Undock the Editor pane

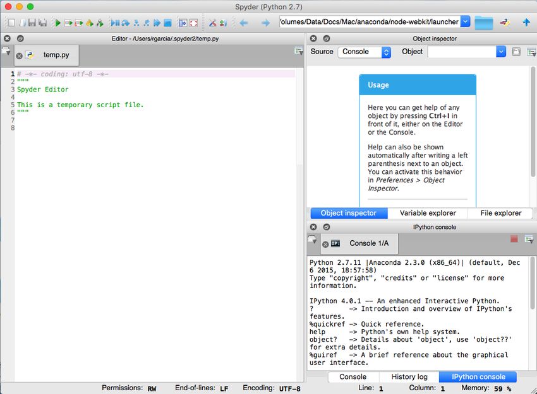coord(20,38)
